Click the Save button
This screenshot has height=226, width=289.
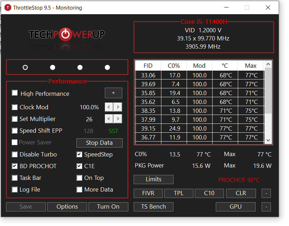pyautogui.click(x=26, y=207)
